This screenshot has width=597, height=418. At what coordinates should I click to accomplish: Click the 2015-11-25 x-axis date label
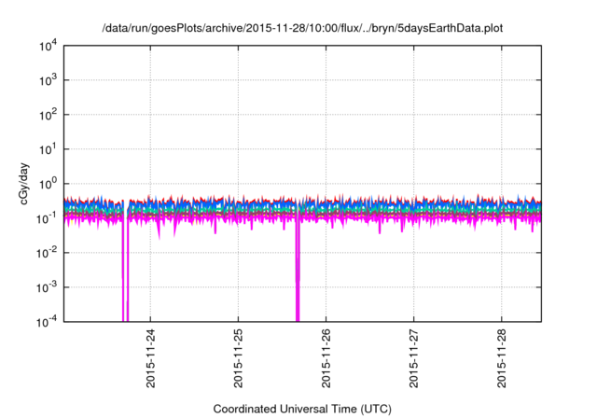coord(239,358)
